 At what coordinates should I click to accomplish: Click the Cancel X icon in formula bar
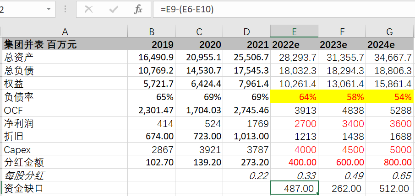[x=89, y=10]
